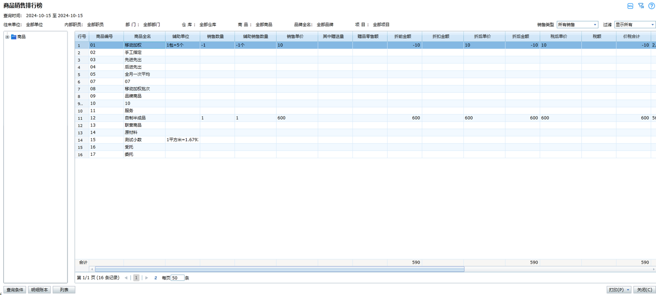Click the 商品 folder icon in tree
Screen dimensions: 656x295
[14, 37]
